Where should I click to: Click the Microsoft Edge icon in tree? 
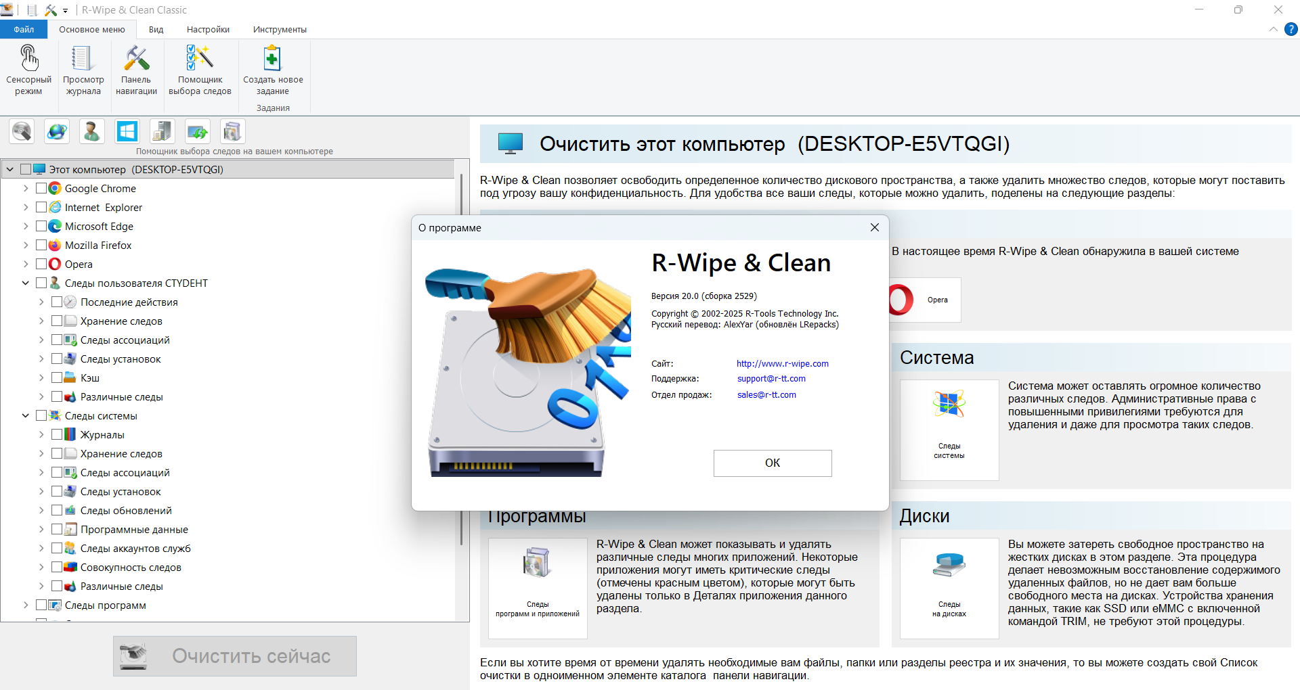[56, 226]
